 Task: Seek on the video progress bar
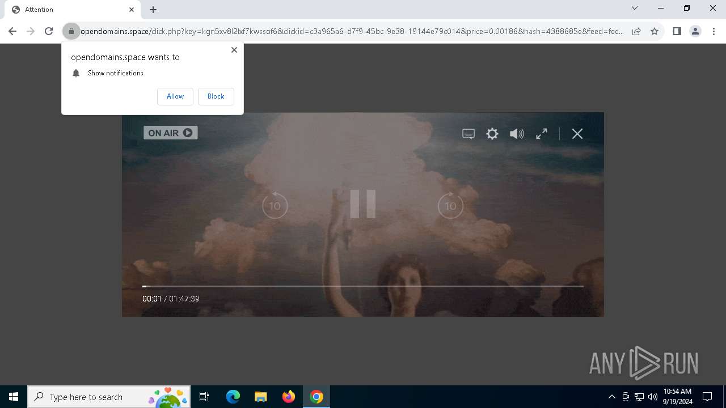pyautogui.click(x=363, y=287)
